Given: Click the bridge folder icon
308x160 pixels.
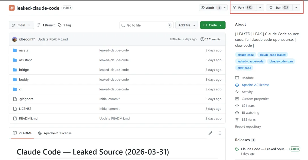Looking at the screenshot, I should 15,70.
